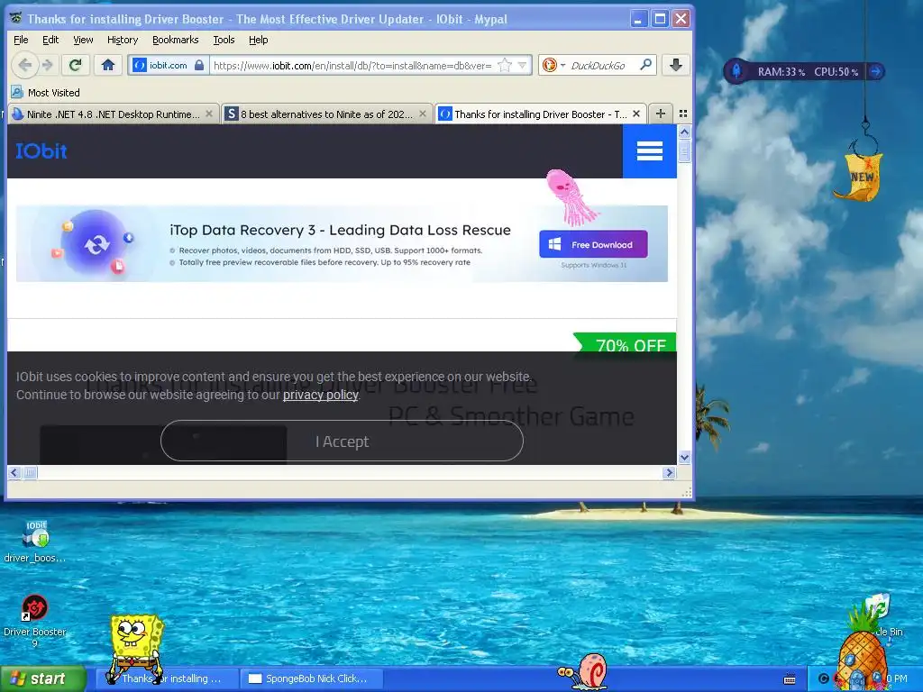Click the horizontal scrollbar thumb
Screen dimensions: 923x692
pos(30,472)
